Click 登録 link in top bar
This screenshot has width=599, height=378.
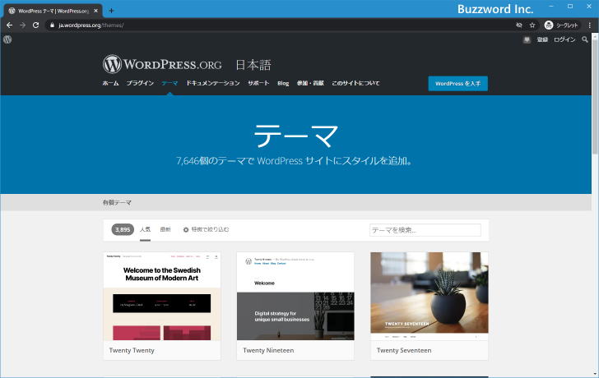(x=542, y=39)
